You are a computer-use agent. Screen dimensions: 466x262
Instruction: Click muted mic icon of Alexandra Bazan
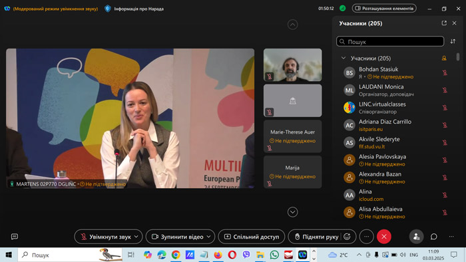(x=445, y=178)
